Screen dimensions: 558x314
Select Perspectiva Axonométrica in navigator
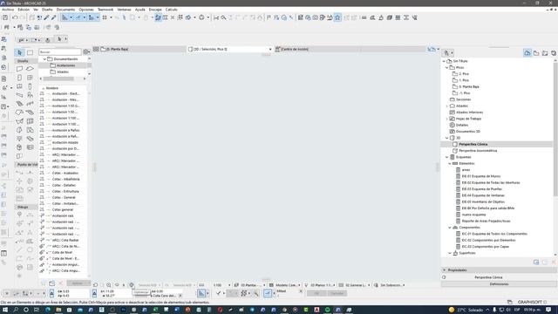tap(478, 151)
